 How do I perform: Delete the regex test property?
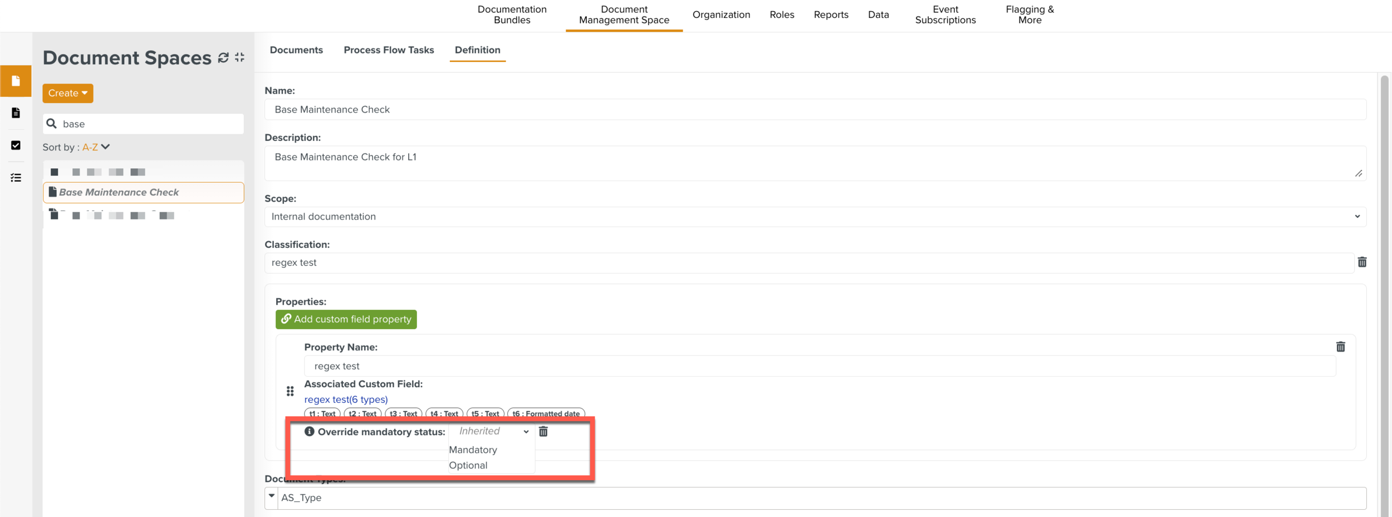pos(1340,347)
